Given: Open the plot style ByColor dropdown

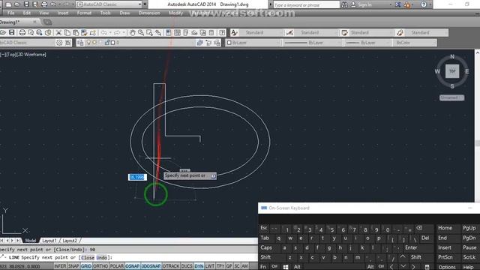Looking at the screenshot, I should point(415,43).
